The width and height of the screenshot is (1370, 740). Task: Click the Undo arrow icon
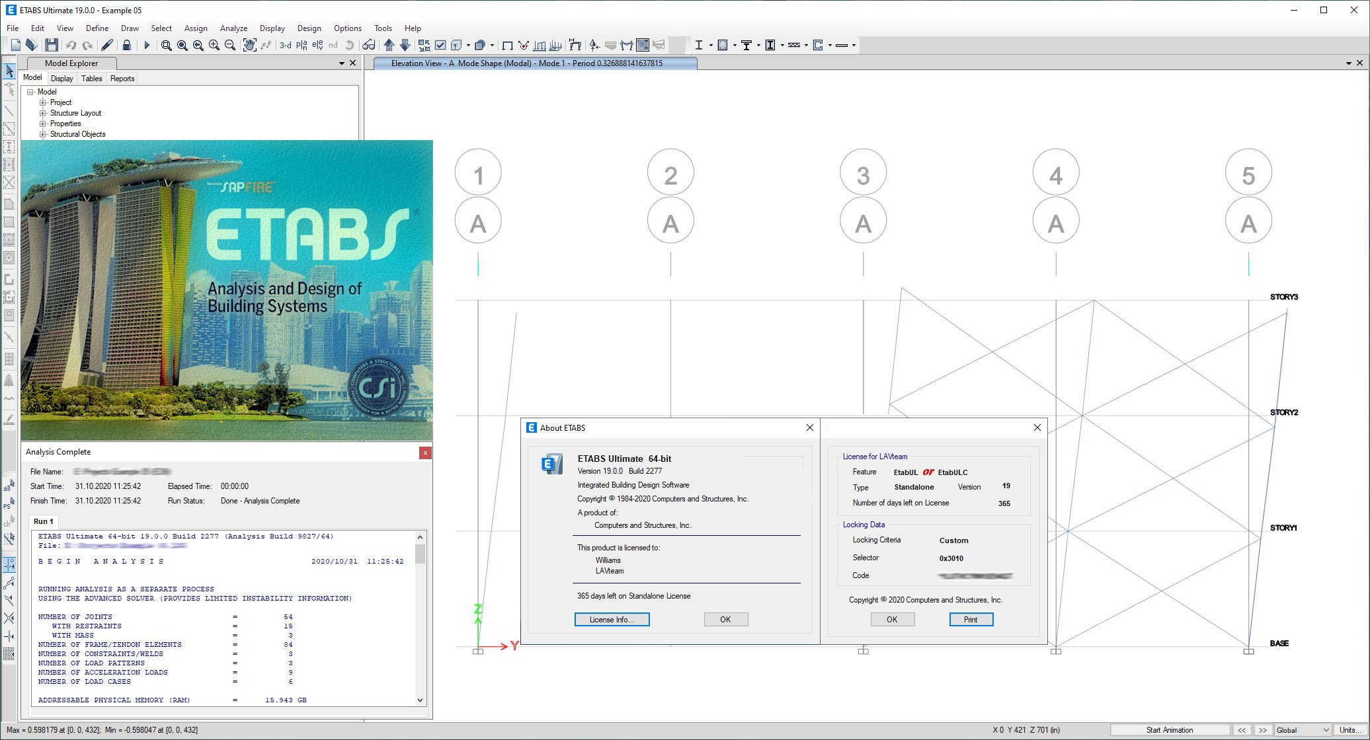pos(71,45)
